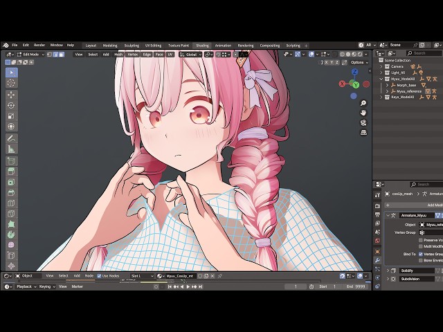The width and height of the screenshot is (443, 332).
Task: Select the Annotate tool
Action: click(12, 138)
